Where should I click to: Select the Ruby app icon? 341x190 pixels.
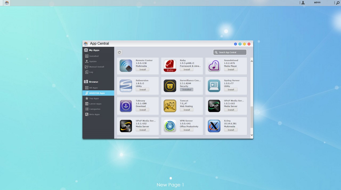pos(170,66)
